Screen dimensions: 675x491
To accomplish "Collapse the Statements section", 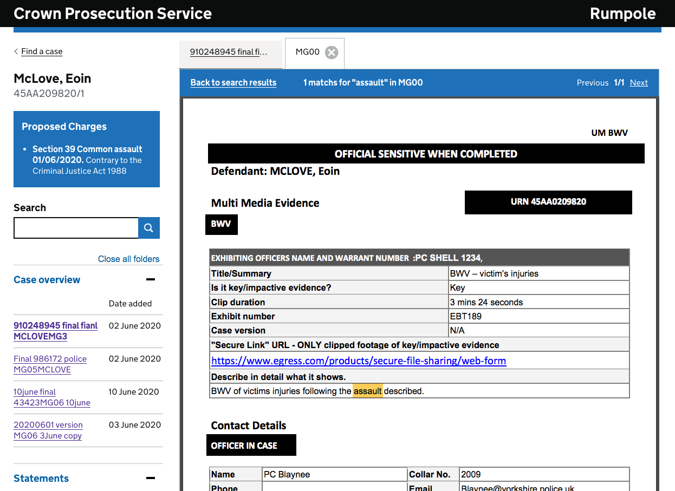I will coord(151,479).
